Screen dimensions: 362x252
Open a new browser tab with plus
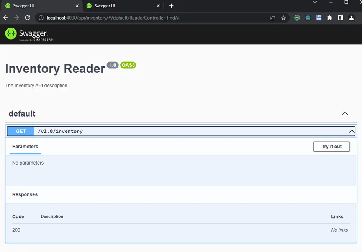point(171,6)
